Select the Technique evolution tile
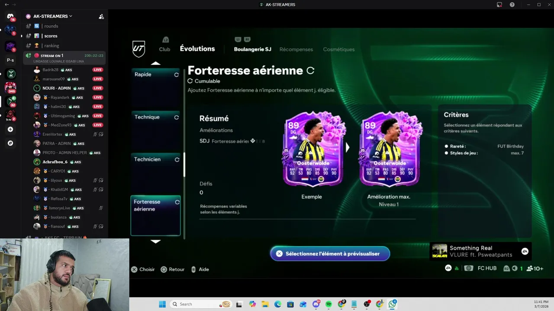The height and width of the screenshot is (311, 554). 155,131
